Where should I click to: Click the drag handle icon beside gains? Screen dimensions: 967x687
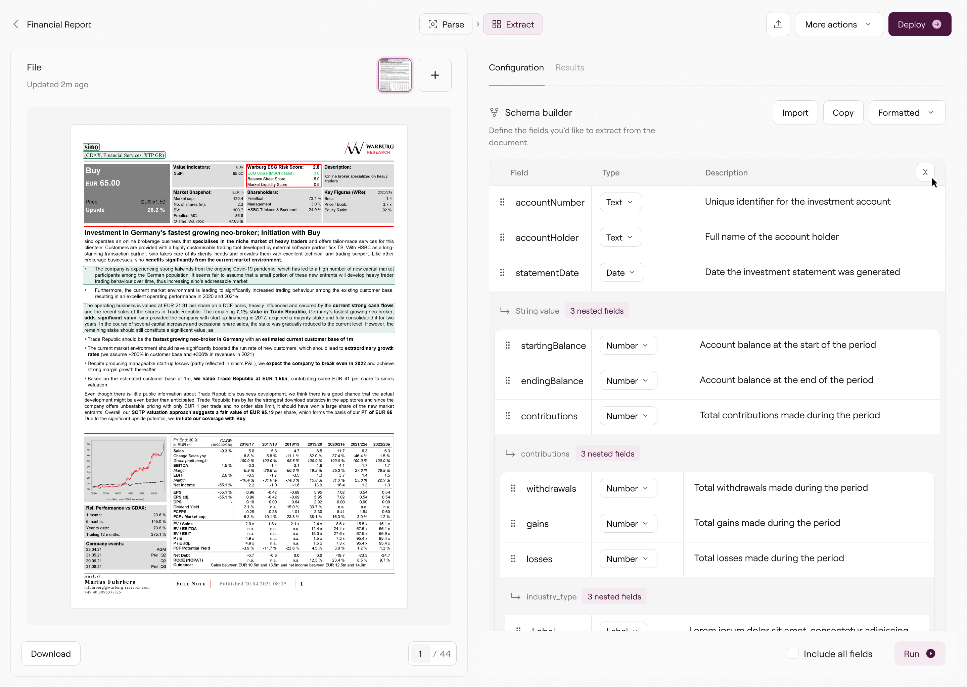point(513,524)
